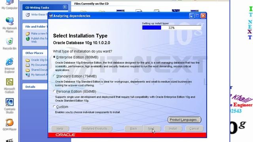Open Installed Products list
This screenshot has height=142, width=253.
96,129
